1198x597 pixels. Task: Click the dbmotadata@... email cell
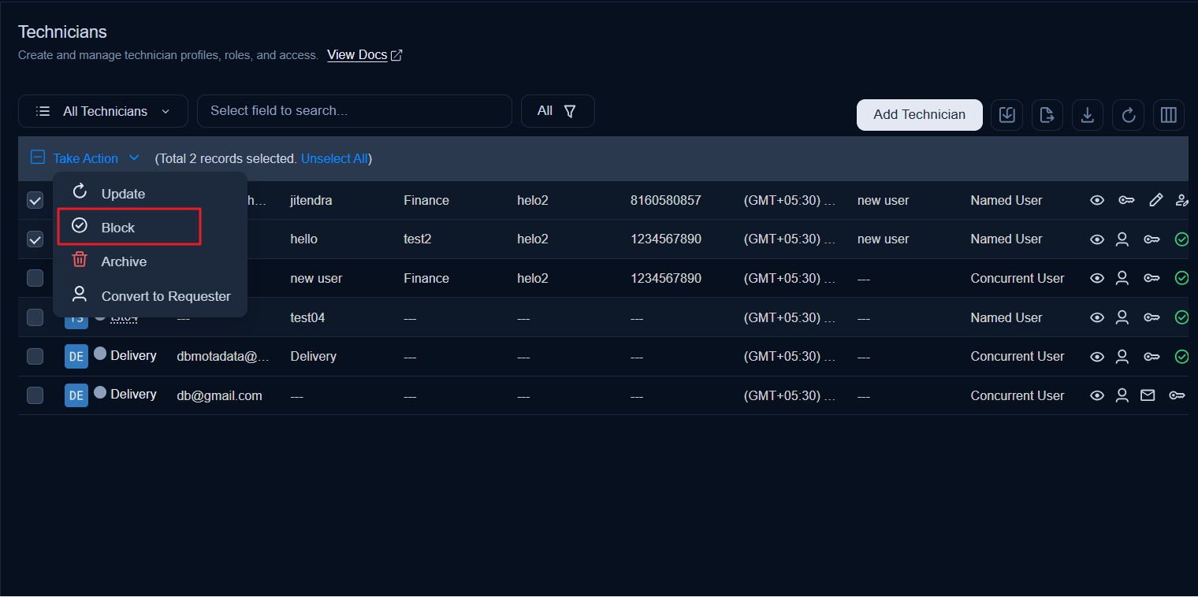(x=224, y=357)
